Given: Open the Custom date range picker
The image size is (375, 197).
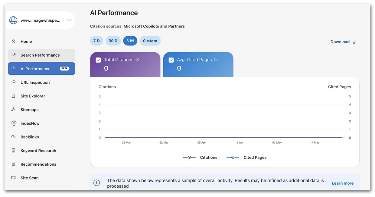Looking at the screenshot, I should pos(150,41).
